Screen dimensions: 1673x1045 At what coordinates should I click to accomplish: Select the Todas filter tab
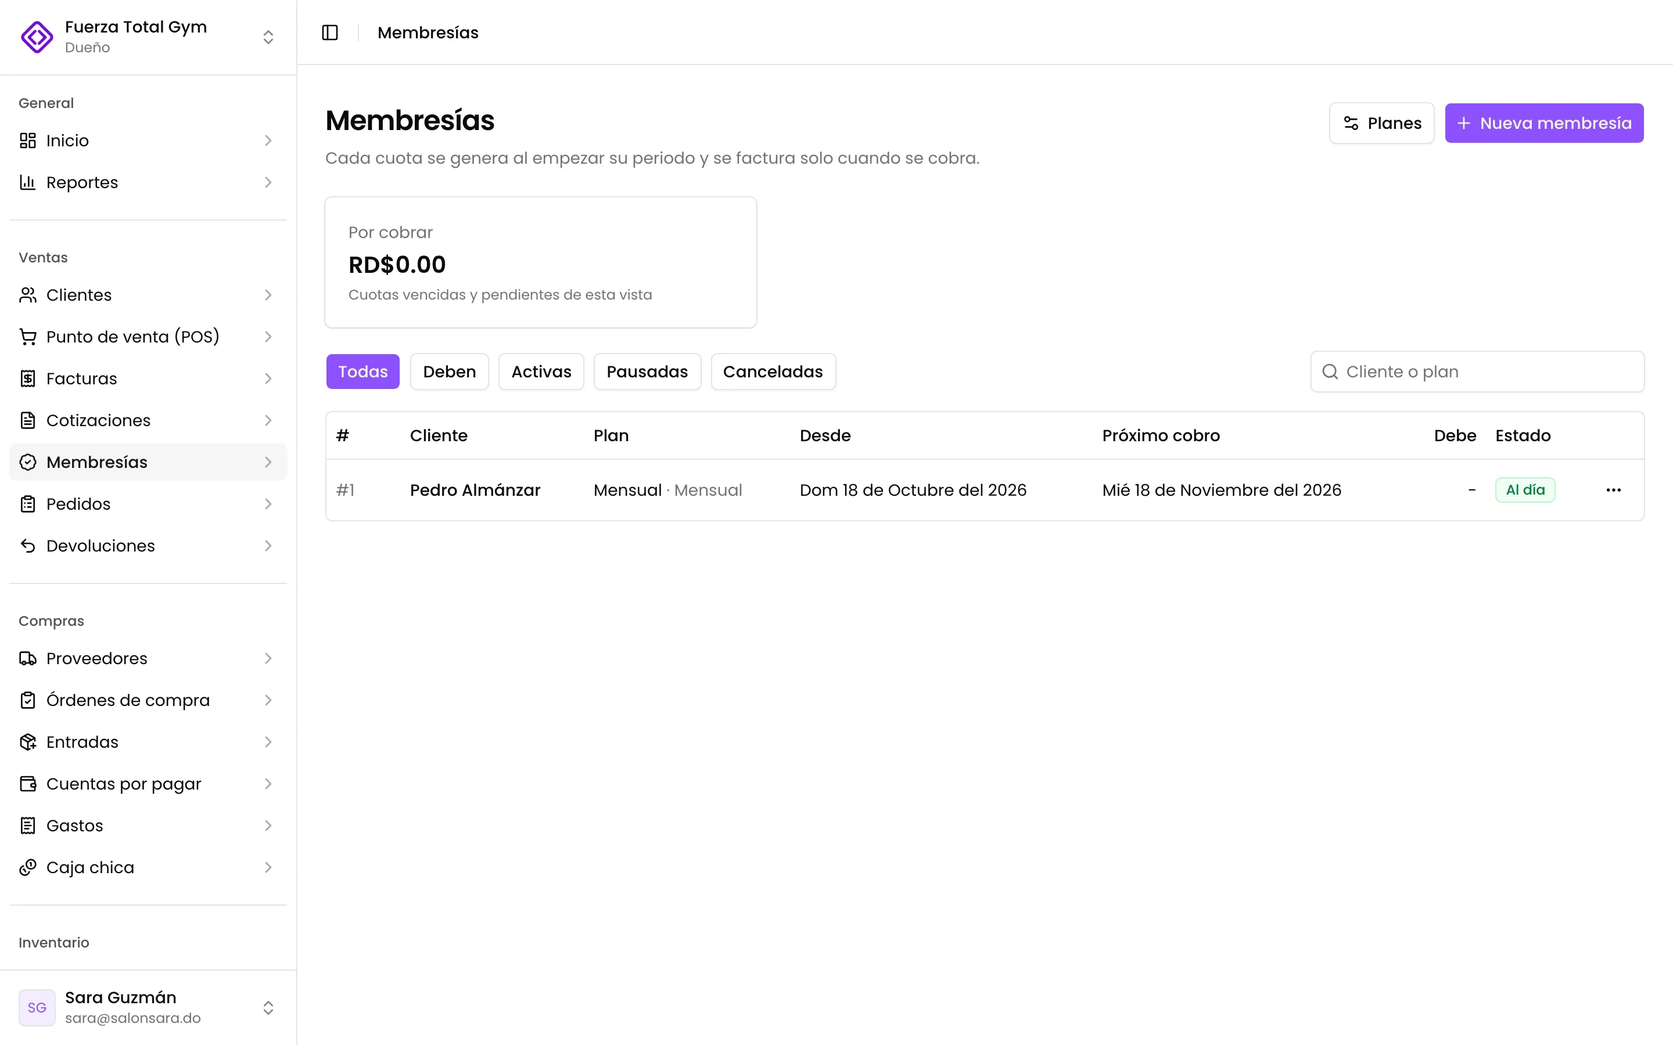(x=362, y=372)
